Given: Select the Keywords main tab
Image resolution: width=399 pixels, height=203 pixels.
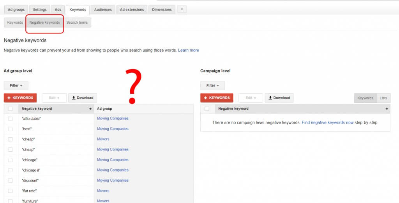Looking at the screenshot, I should click(x=78, y=10).
